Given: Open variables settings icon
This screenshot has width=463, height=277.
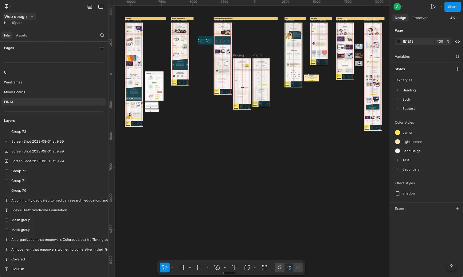Looking at the screenshot, I should coord(457,56).
